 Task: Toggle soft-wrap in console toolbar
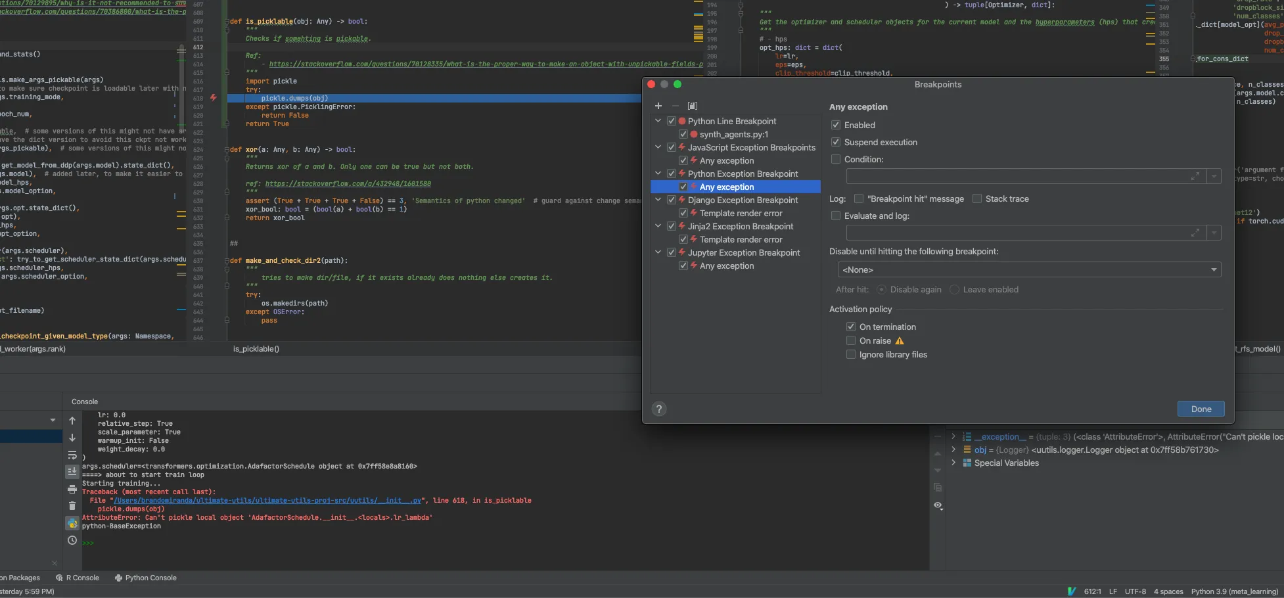point(72,455)
